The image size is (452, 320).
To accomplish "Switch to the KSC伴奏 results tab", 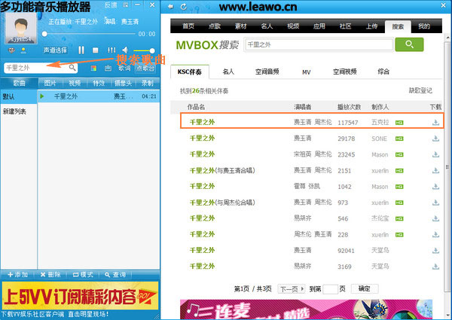I will [x=190, y=72].
